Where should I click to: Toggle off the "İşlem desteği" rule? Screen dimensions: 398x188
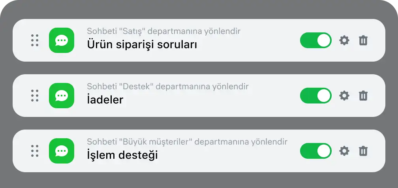[316, 151]
